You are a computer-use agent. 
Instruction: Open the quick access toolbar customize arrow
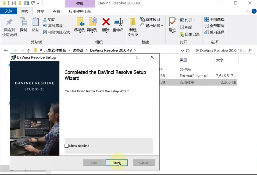tap(38, 3)
